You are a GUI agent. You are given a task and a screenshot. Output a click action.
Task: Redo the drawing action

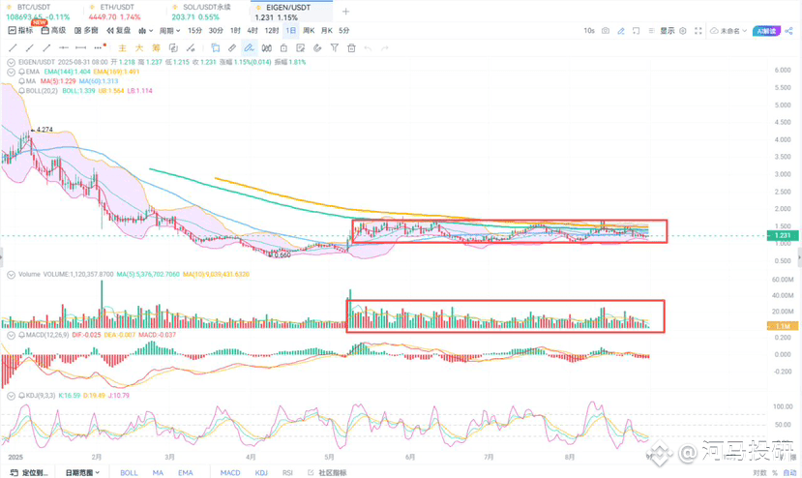click(385, 47)
